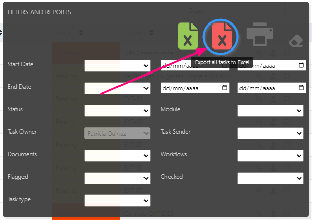The width and height of the screenshot is (312, 220).
Task: Expand the Task Sender dropdown
Action: pyautogui.click(x=271, y=133)
